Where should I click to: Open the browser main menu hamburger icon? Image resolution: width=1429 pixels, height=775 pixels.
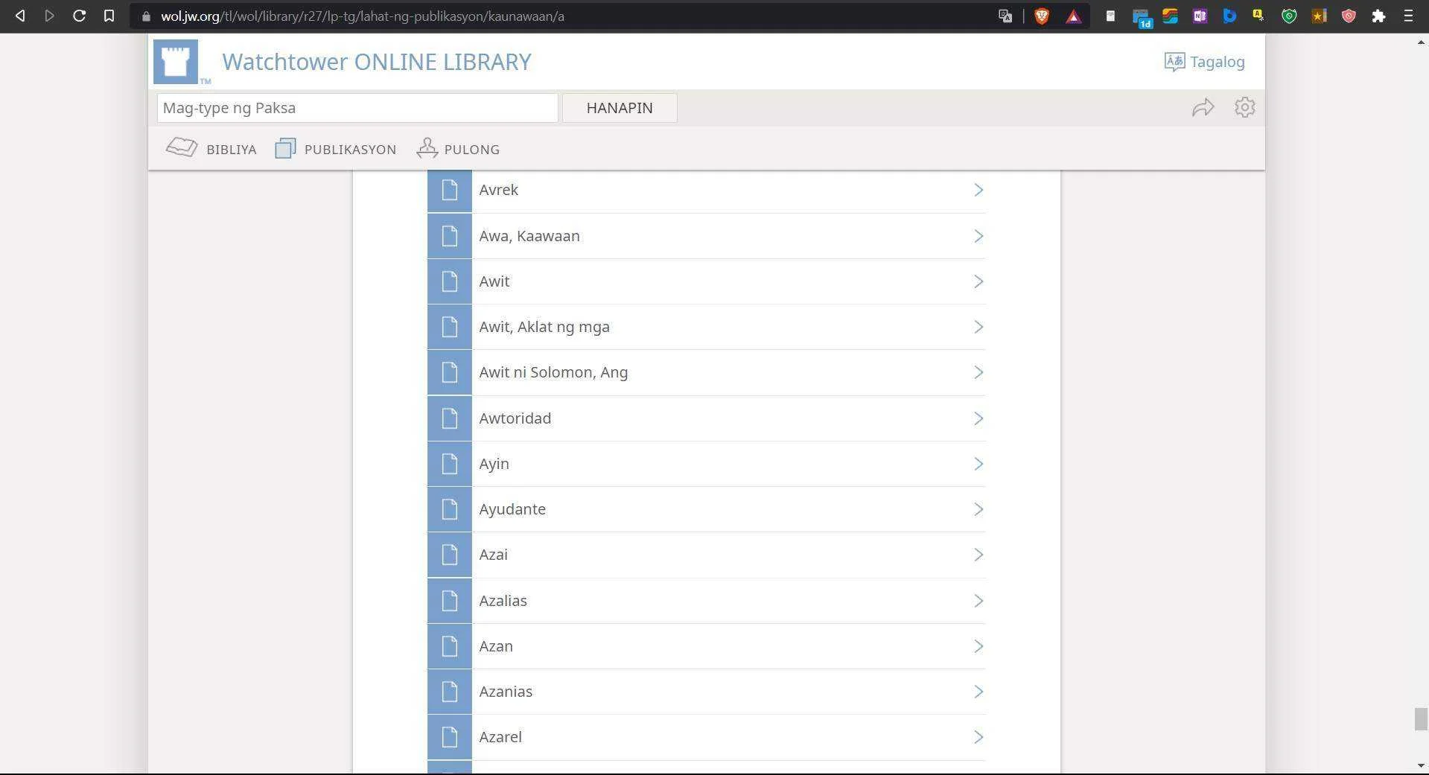click(x=1408, y=16)
